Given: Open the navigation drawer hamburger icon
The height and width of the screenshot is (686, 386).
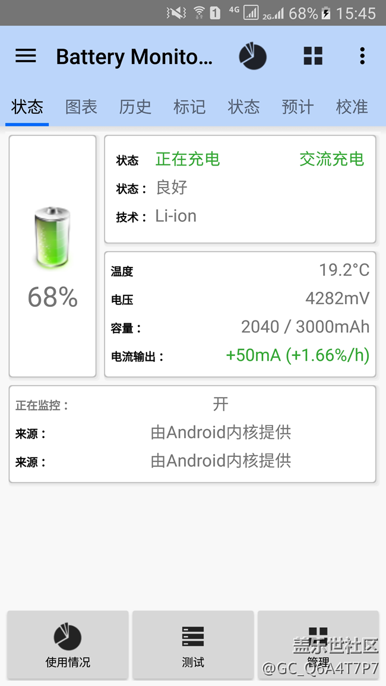Looking at the screenshot, I should pos(26,56).
